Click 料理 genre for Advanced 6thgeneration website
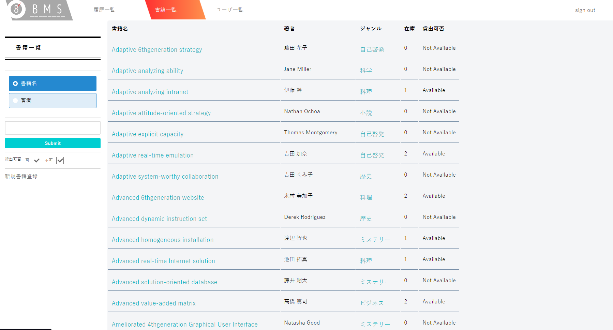Screen dimensions: 613x330 [366, 198]
